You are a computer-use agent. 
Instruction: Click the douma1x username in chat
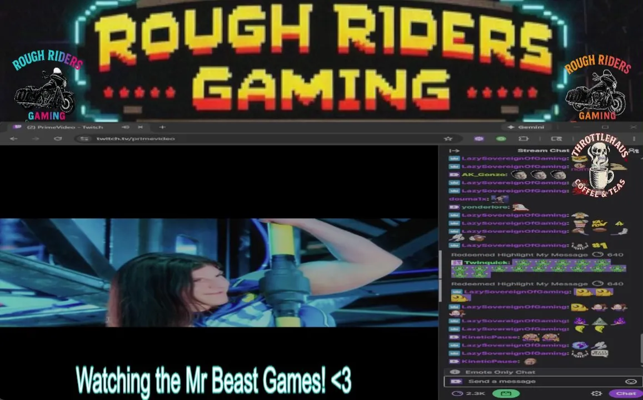point(468,199)
